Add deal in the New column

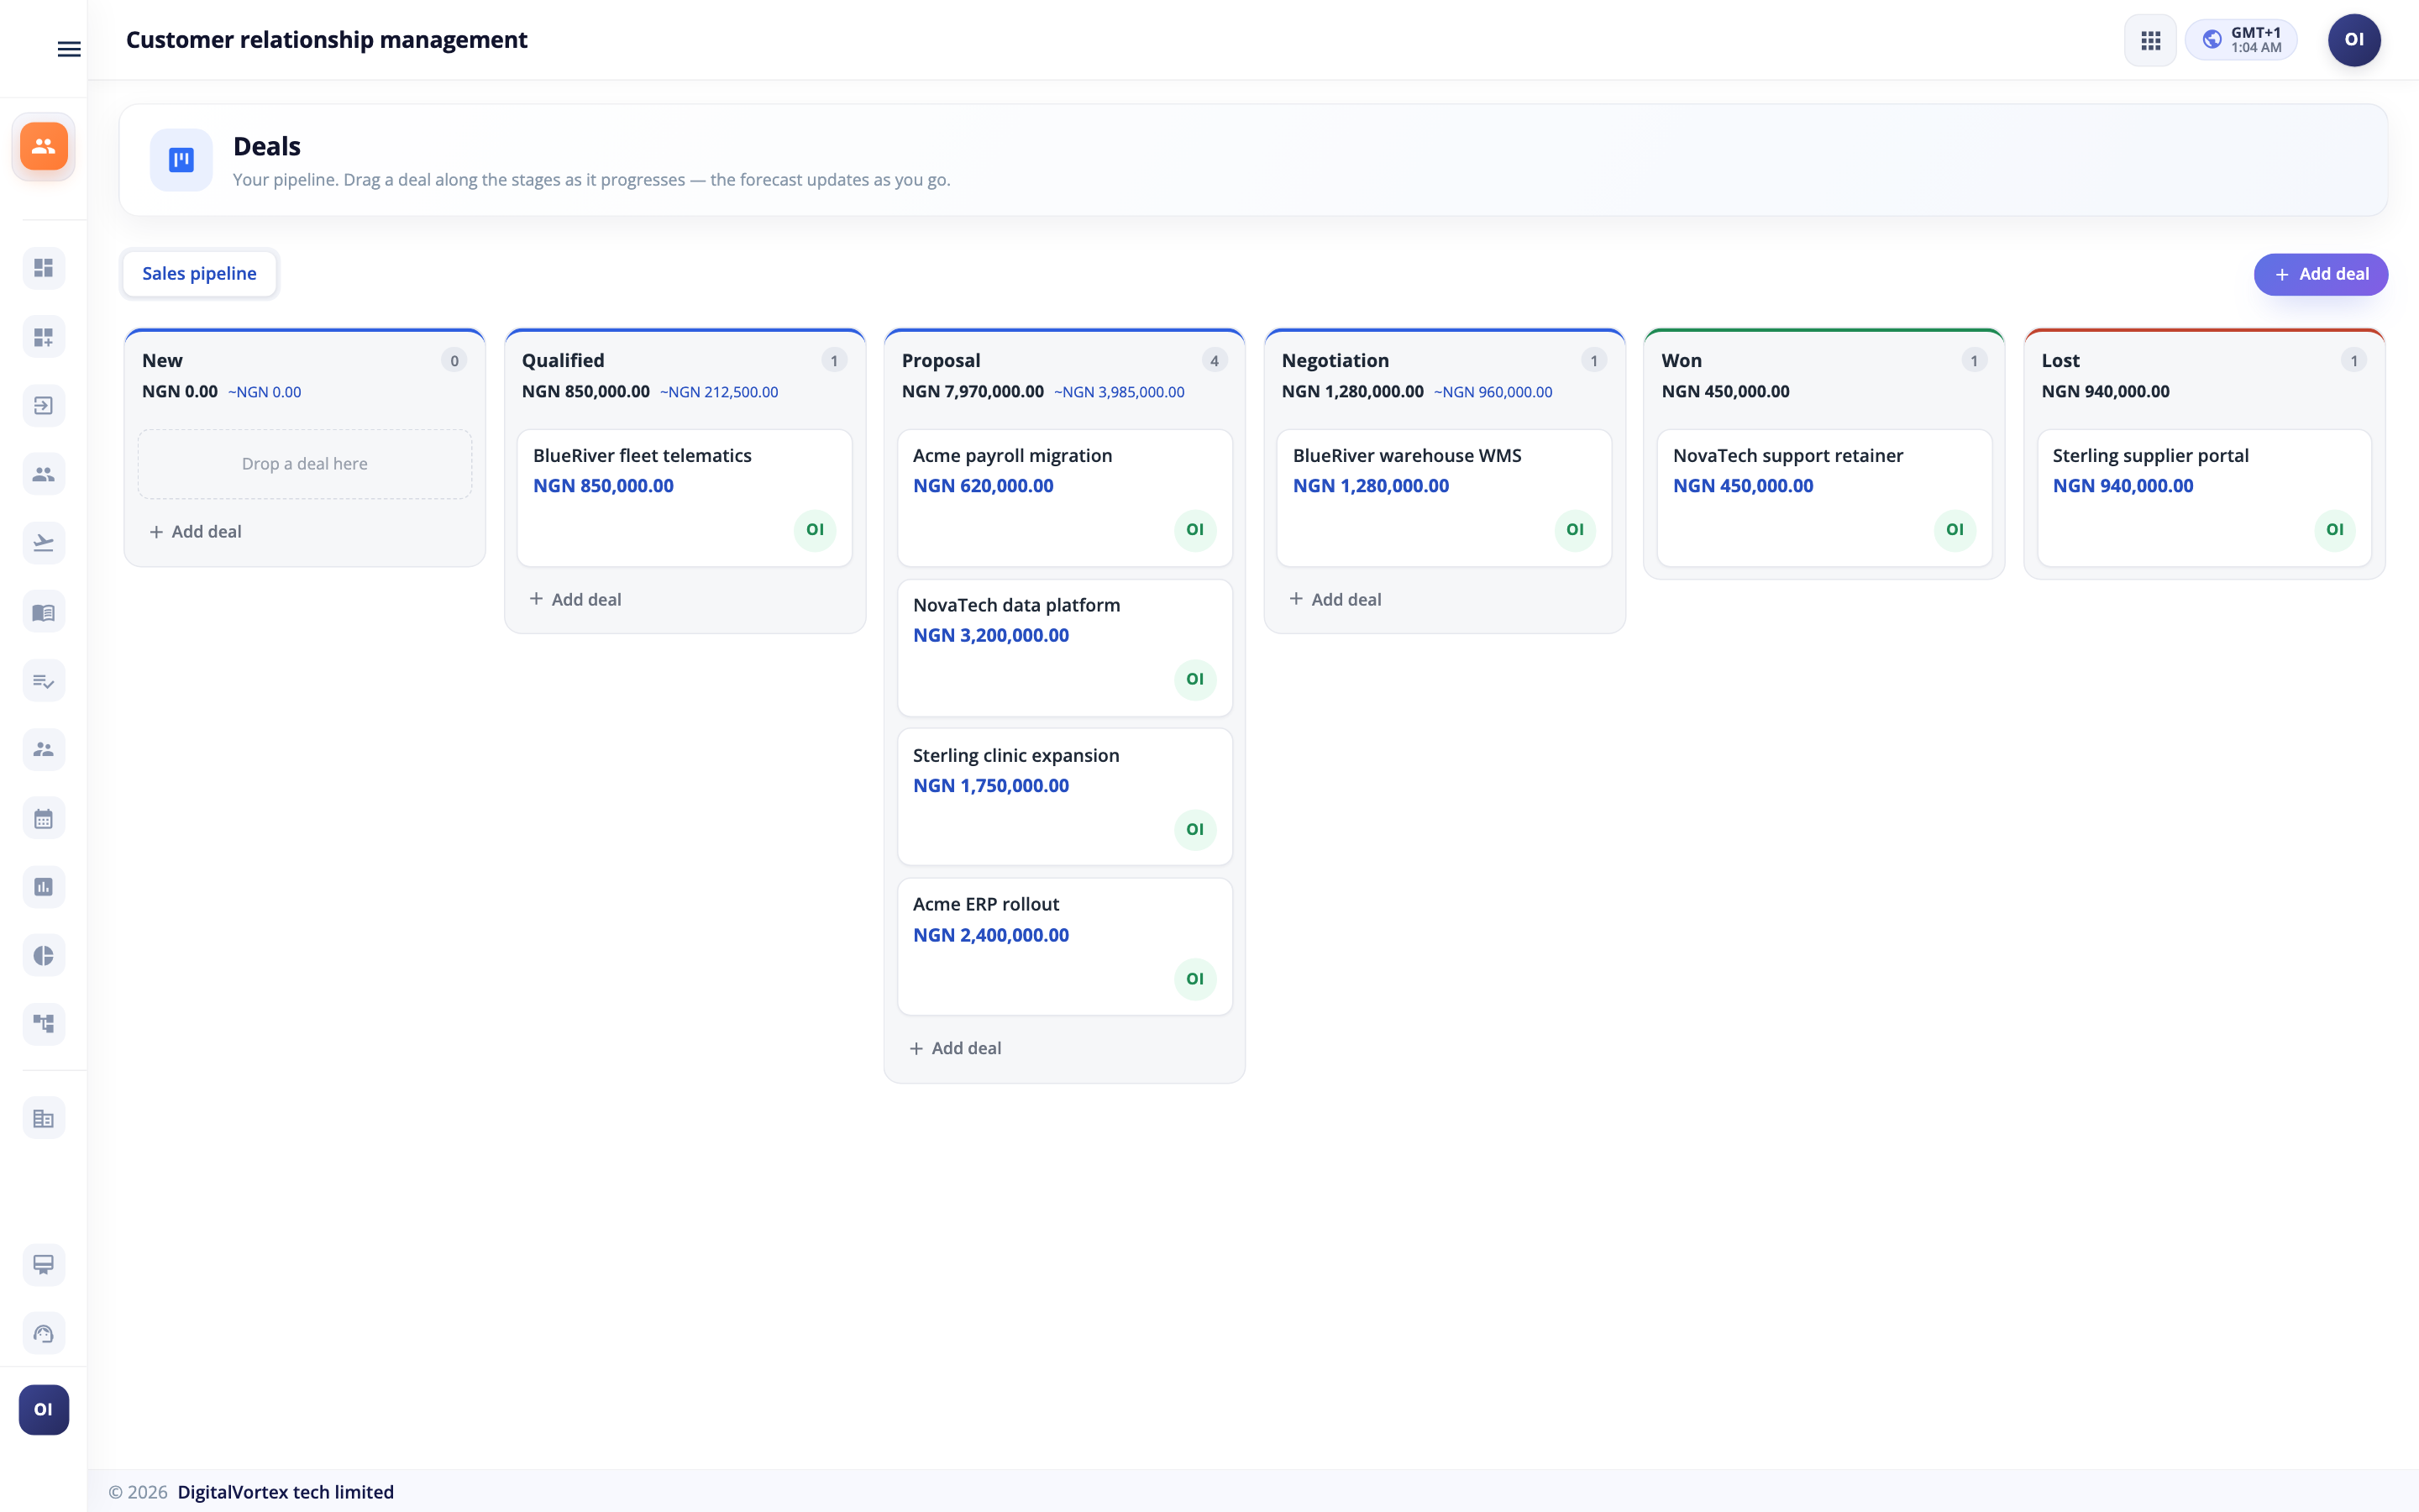click(x=196, y=532)
